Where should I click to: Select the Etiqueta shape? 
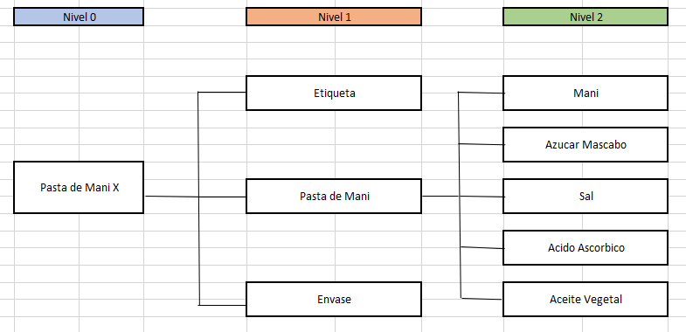[334, 93]
